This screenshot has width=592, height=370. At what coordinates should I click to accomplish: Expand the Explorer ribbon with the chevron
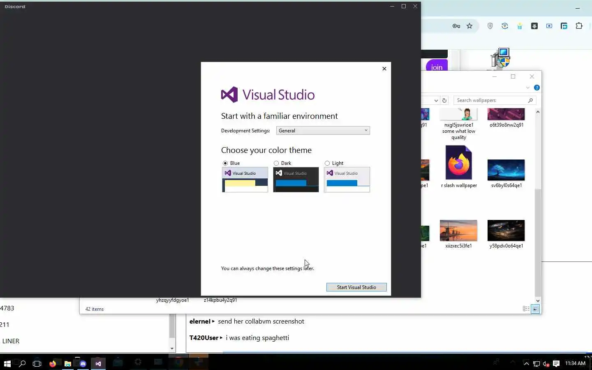(x=528, y=88)
